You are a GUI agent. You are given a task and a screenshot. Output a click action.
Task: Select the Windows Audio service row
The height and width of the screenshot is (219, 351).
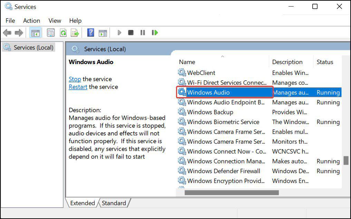click(260, 92)
